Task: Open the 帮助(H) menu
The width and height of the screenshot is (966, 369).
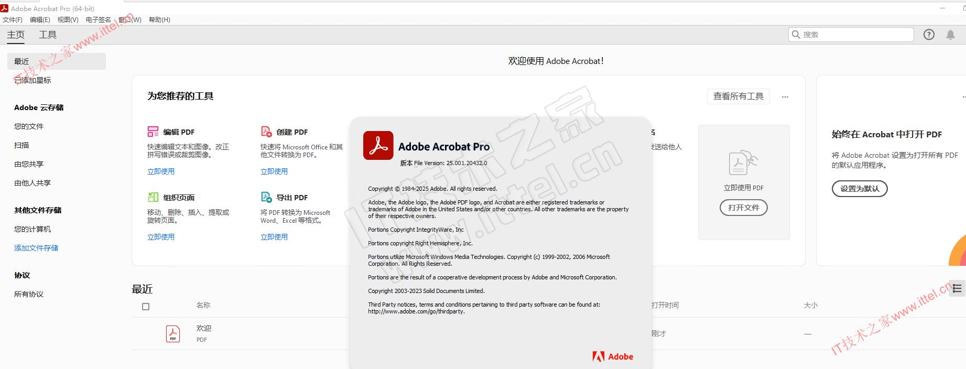Action: 159,20
